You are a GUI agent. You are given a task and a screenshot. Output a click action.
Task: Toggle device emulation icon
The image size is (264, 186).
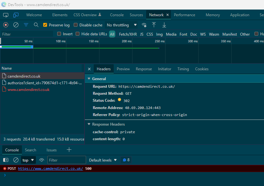click(16, 15)
